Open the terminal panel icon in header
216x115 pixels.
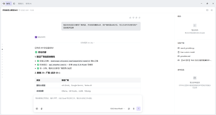[207, 10]
